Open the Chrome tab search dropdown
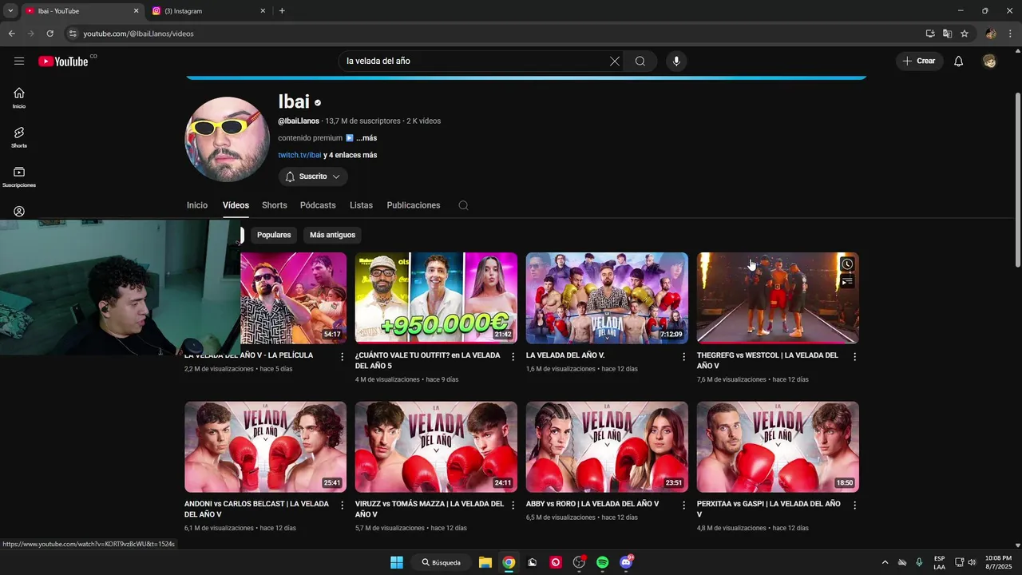 tap(10, 11)
